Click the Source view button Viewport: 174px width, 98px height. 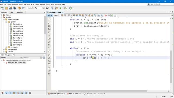(50, 15)
